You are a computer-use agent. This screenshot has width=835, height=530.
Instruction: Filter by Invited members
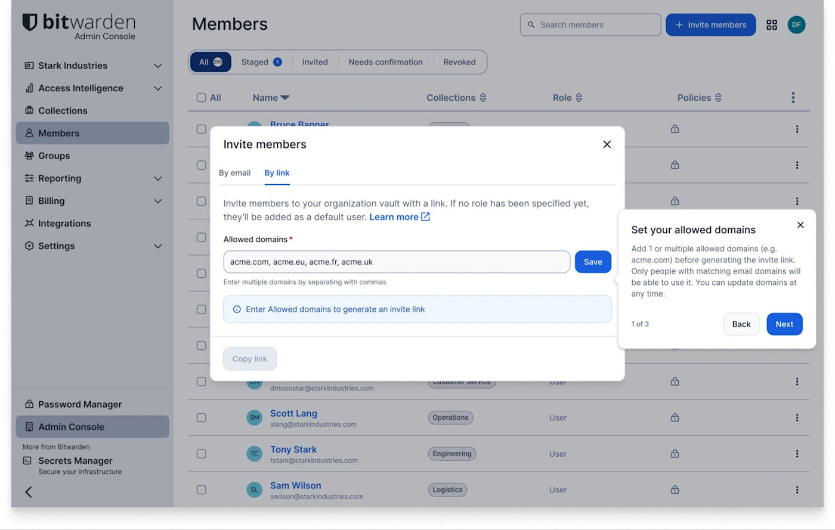[x=315, y=62]
